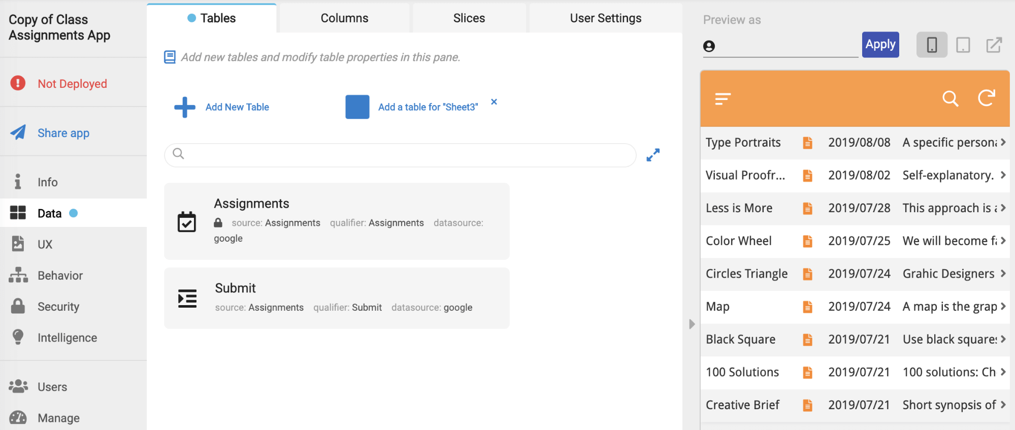Click the search icon in preview header
This screenshot has width=1015, height=430.
(949, 98)
